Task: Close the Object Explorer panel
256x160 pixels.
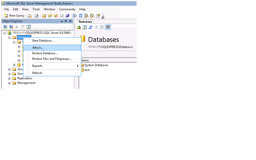Action: click(x=70, y=21)
